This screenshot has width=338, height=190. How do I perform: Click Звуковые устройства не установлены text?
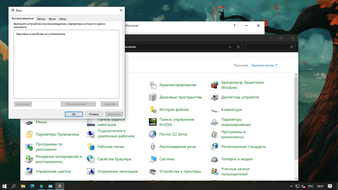tap(41, 34)
